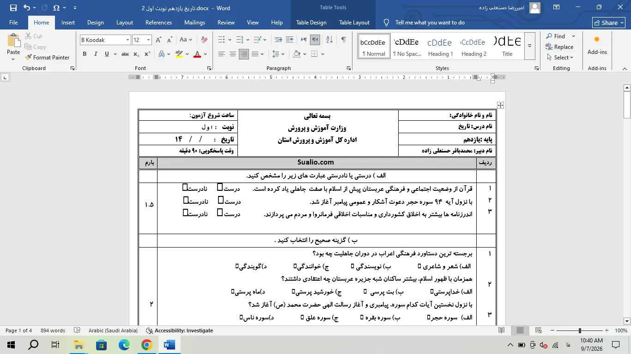Expand the Styles gallery more arrow

point(529,46)
